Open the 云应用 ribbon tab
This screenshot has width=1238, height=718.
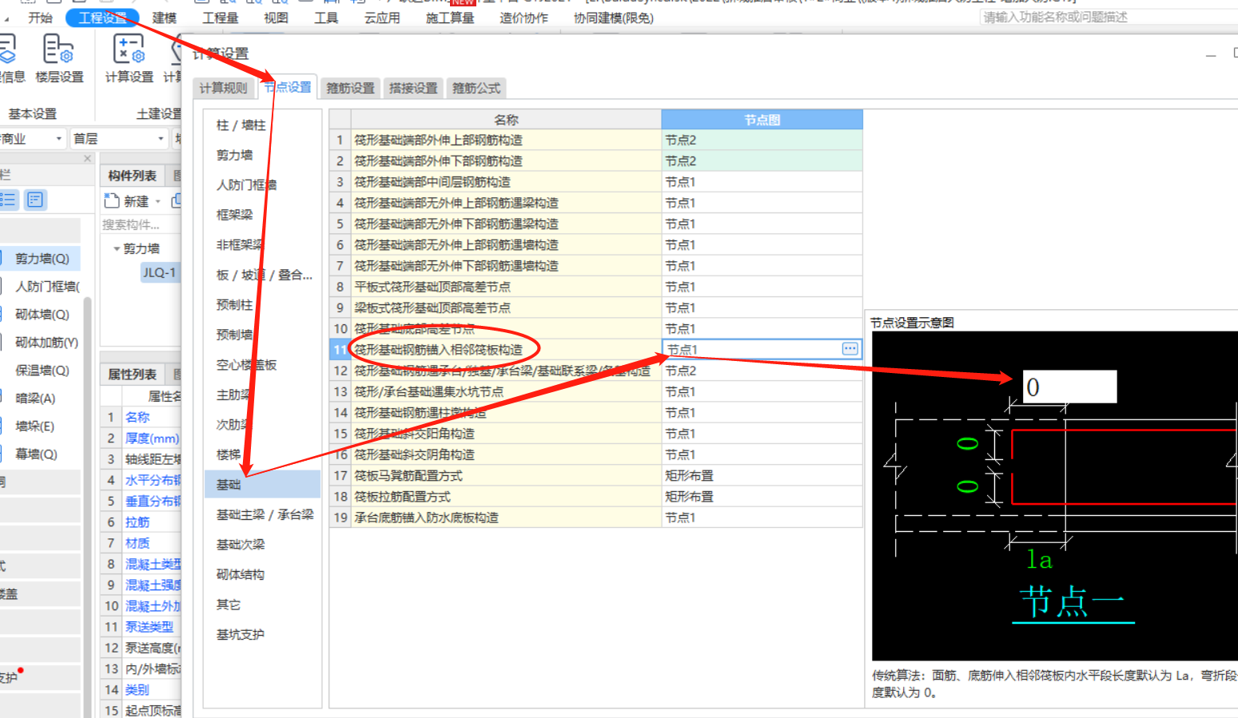[382, 18]
